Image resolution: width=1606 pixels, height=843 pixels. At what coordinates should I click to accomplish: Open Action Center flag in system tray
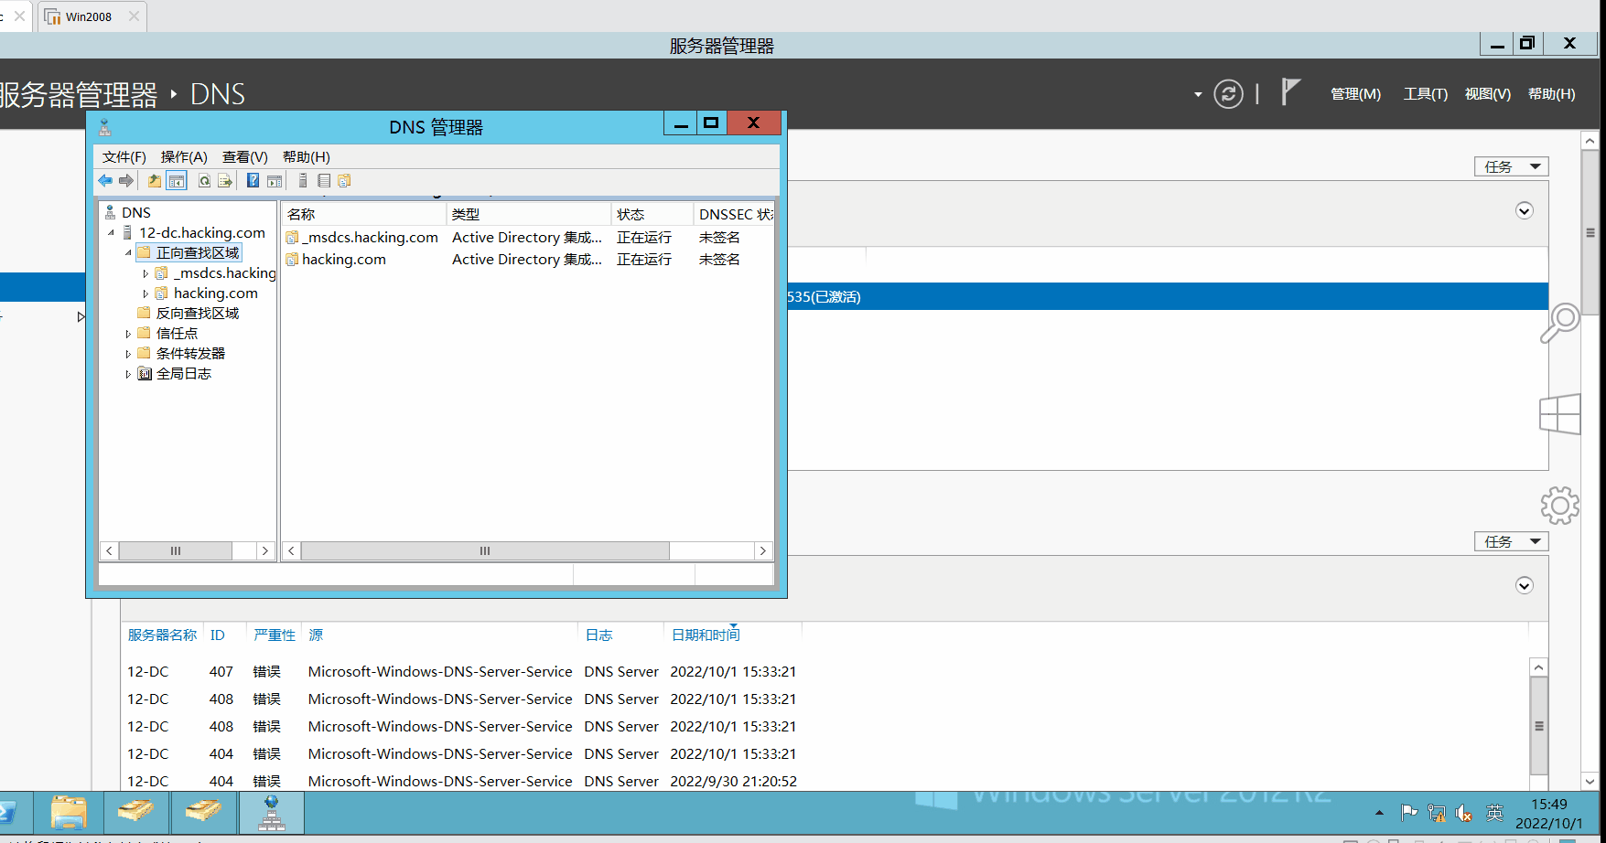point(1409,813)
